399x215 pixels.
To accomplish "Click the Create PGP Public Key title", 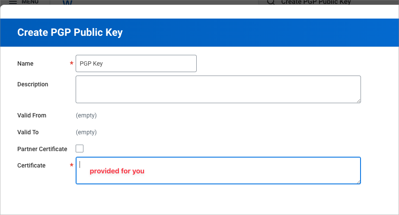I will [x=70, y=32].
